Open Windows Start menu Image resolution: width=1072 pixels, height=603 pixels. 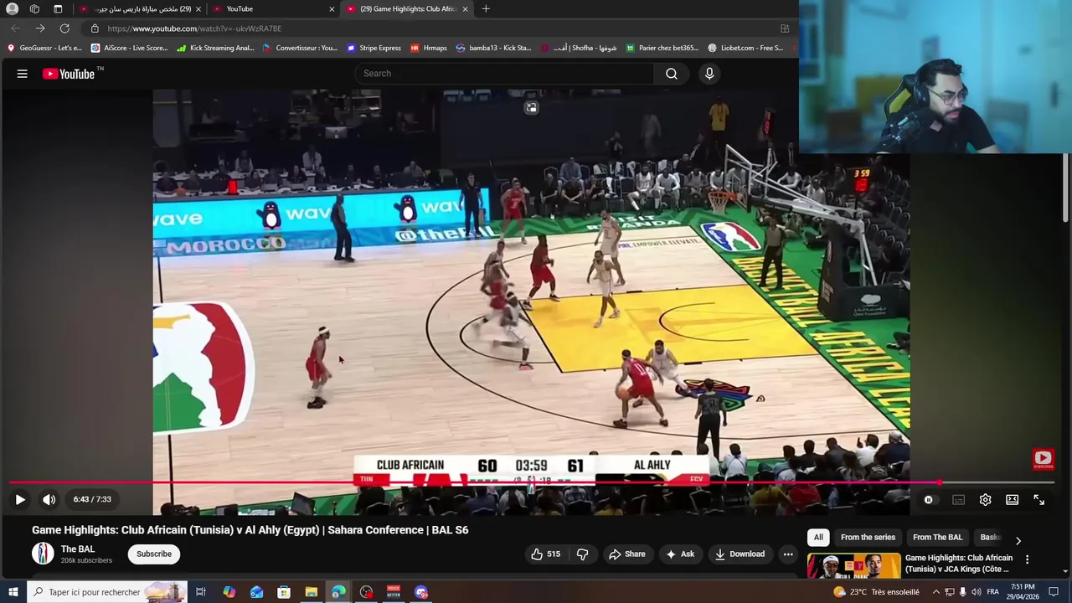pyautogui.click(x=13, y=592)
